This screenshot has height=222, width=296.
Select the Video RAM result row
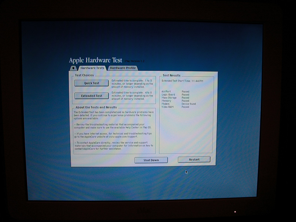tap(175, 107)
